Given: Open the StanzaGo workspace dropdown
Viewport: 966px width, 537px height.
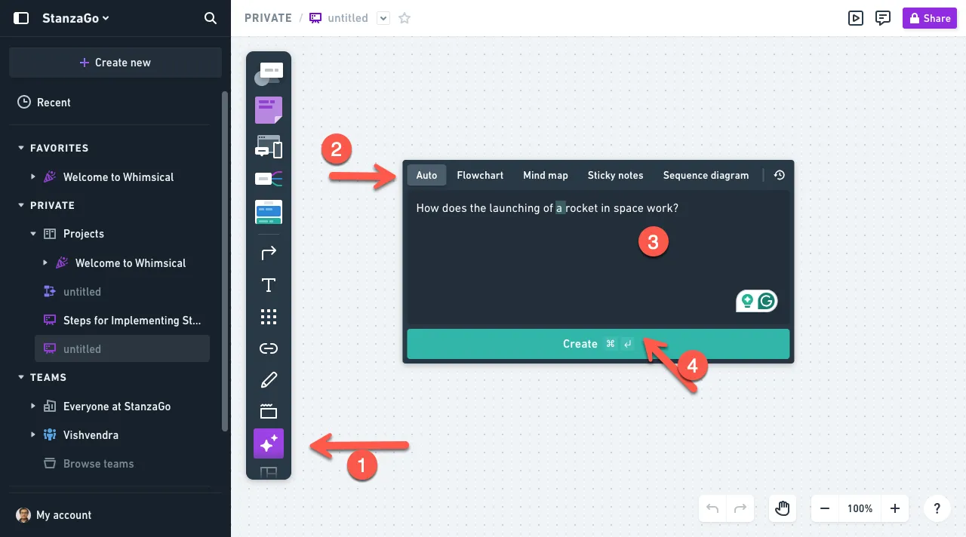Looking at the screenshot, I should pos(75,18).
